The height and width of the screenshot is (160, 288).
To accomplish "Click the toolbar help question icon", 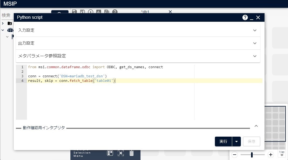I will [115, 12].
